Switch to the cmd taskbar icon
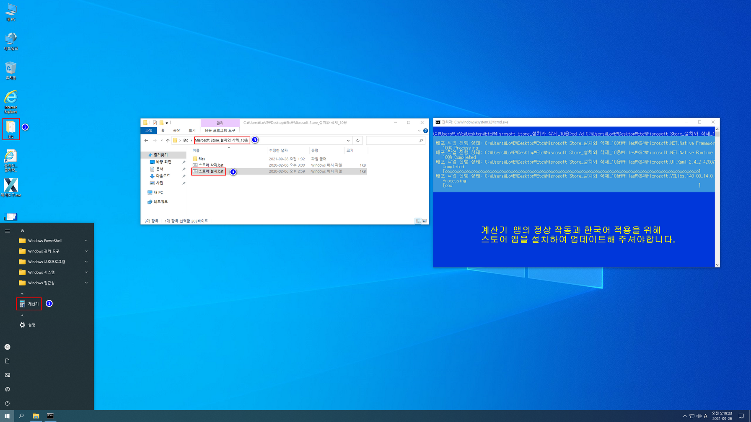This screenshot has height=422, width=751. coord(50,416)
